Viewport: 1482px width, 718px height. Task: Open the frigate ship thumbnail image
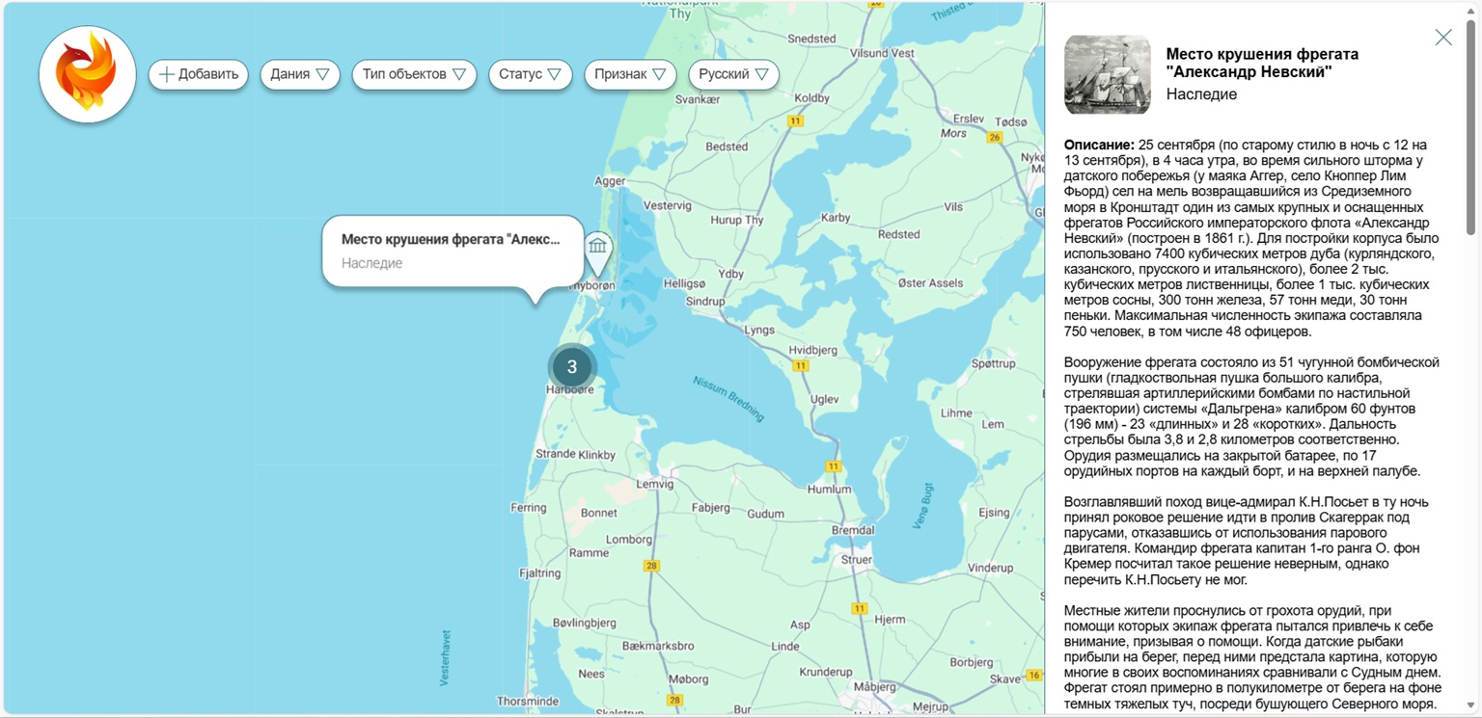pyautogui.click(x=1107, y=75)
